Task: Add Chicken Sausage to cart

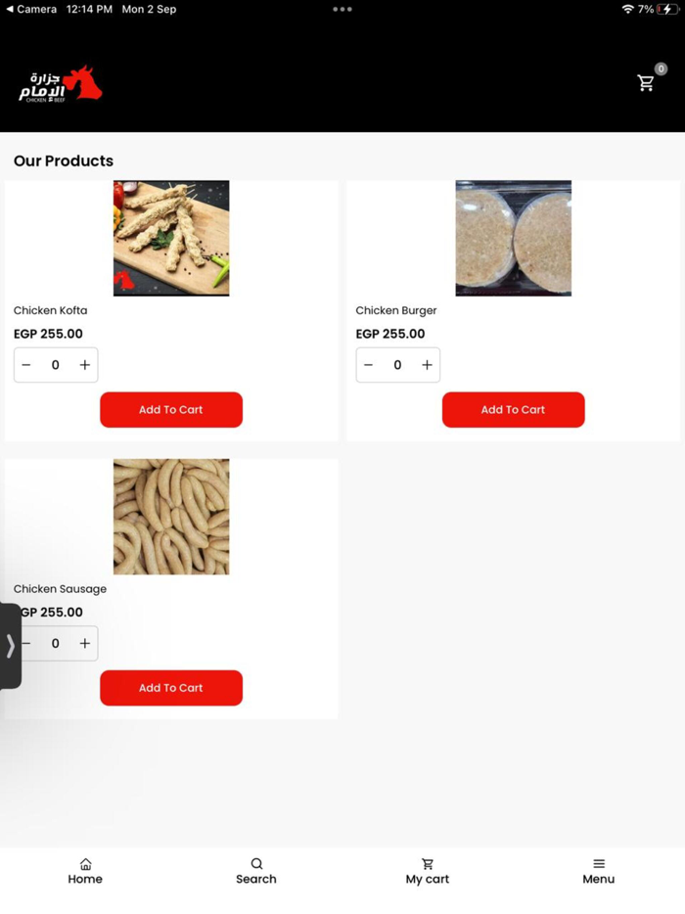Action: pos(171,688)
